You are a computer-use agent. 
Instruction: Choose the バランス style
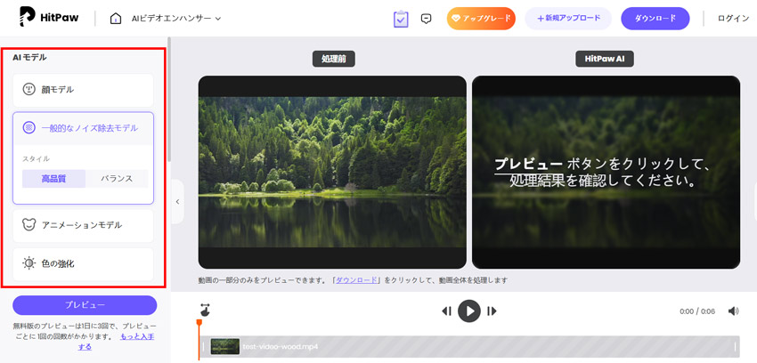tap(117, 178)
